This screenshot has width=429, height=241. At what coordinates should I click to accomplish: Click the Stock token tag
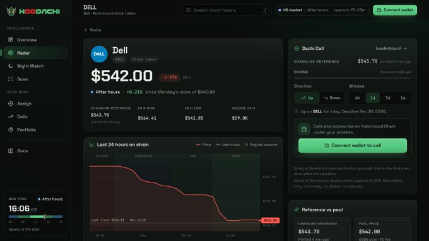tap(144, 59)
